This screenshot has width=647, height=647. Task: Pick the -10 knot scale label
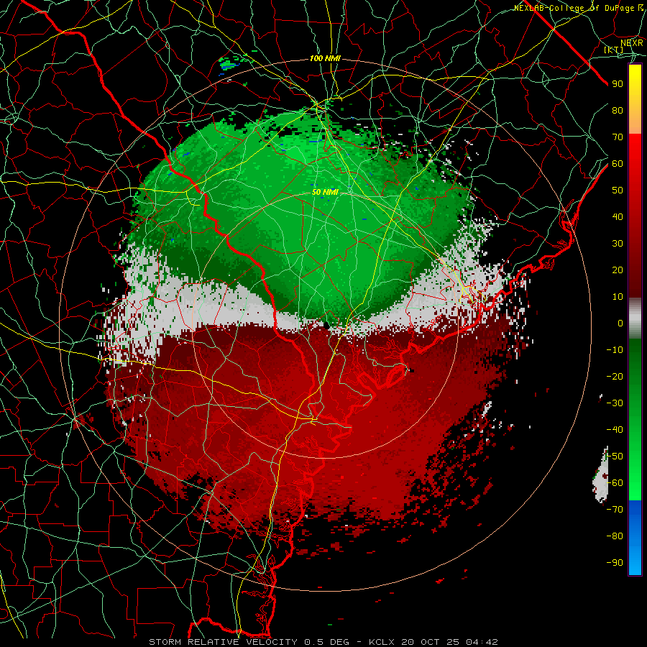[615, 350]
